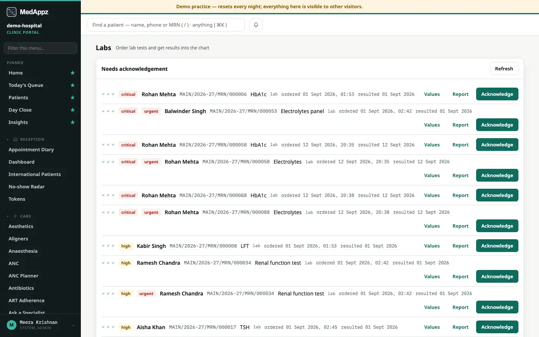Acknowledge Rohan Mehta HbA1c MRN/000006
Viewport: 539px width, 337px height.
[497, 94]
